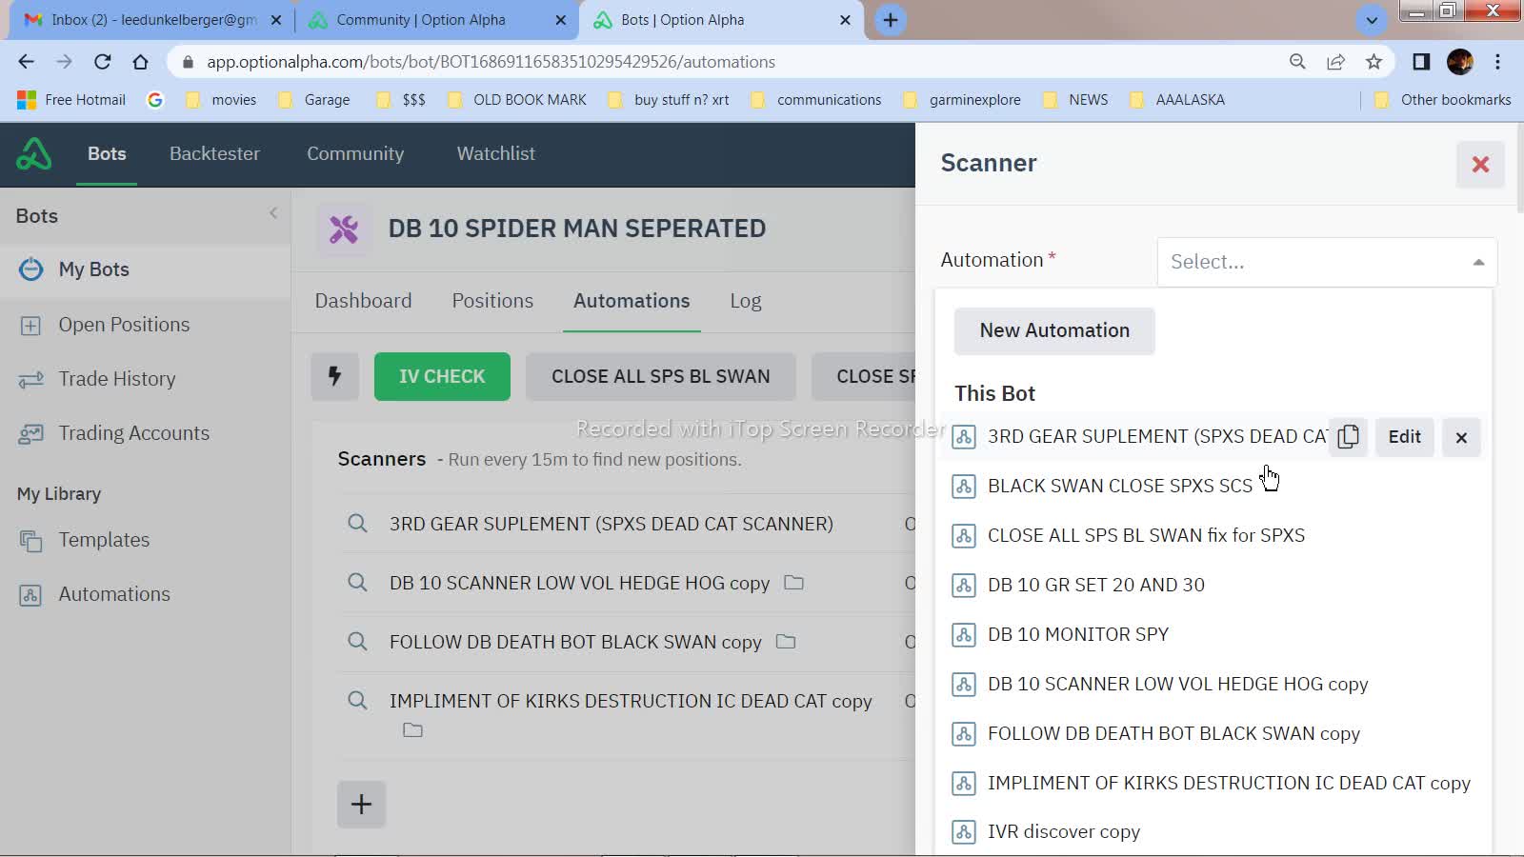
Task: Select IVR discover copy automation
Action: point(1063,831)
